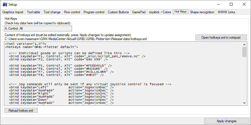Click the Setup window app icon
This screenshot has height=125, width=251.
click(5, 5)
